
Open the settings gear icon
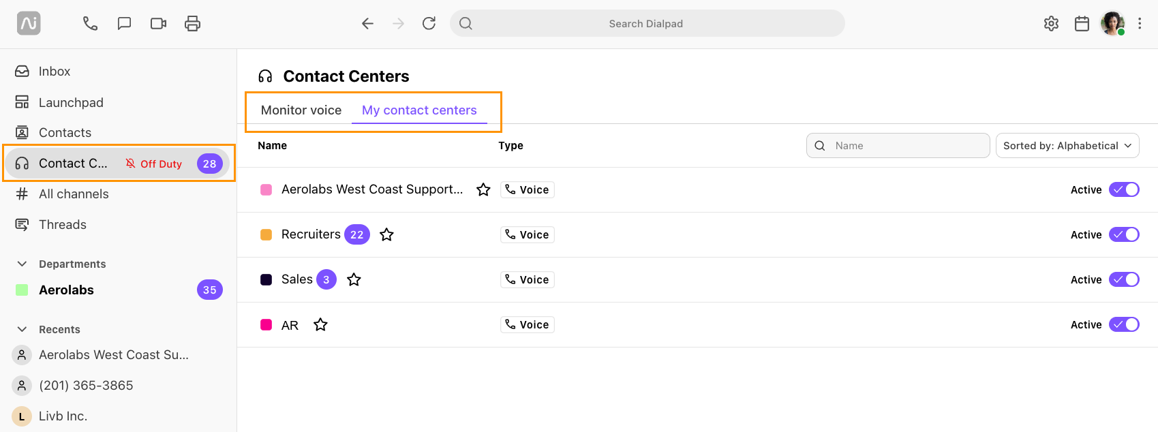[x=1051, y=24]
